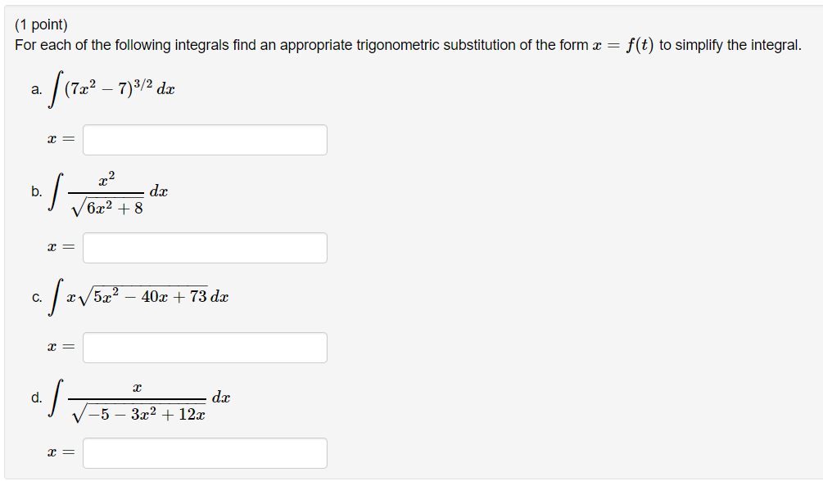The width and height of the screenshot is (823, 481).
Task: Click inside part a's empty answer entry area
Action: pos(204,139)
